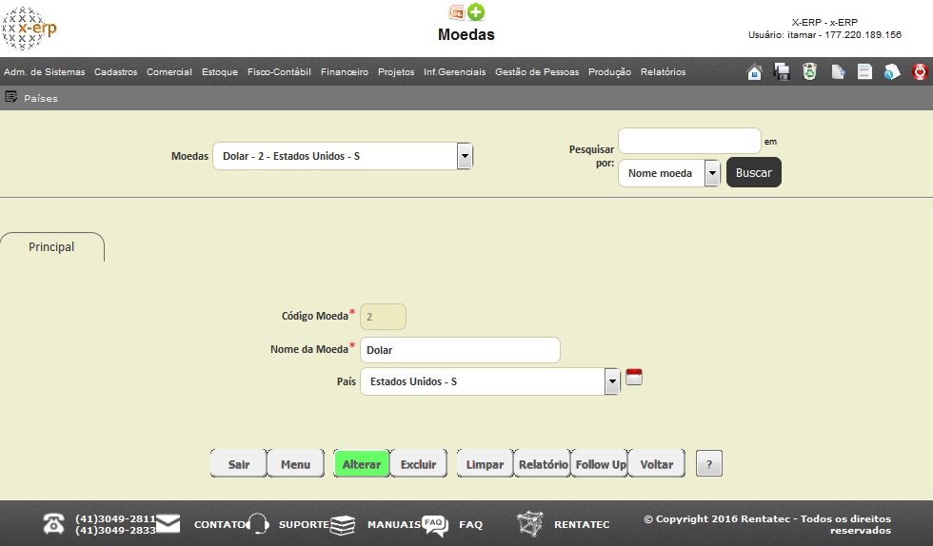
Task: Open the CONTATO footer link
Action: click(x=220, y=524)
